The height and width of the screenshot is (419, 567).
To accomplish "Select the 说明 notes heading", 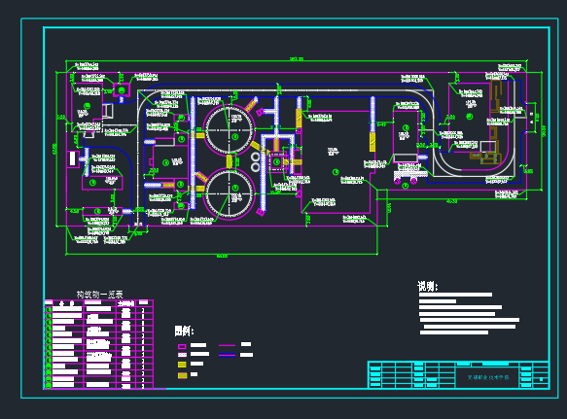I will click(428, 287).
